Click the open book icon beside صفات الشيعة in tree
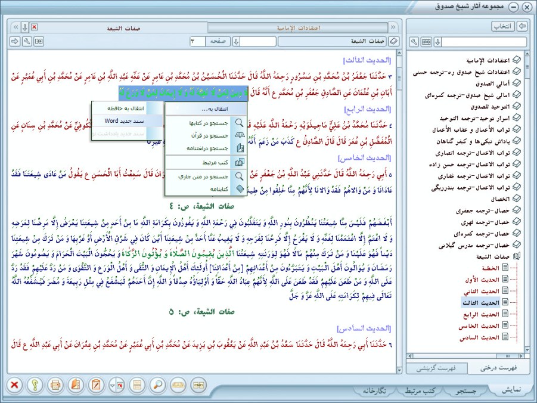 click(517, 256)
